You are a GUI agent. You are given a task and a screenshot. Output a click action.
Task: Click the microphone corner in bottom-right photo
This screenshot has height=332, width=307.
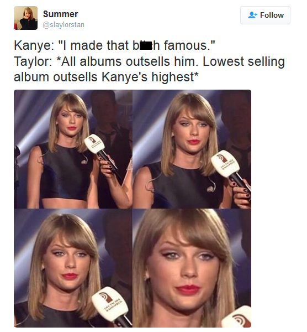(x=237, y=317)
